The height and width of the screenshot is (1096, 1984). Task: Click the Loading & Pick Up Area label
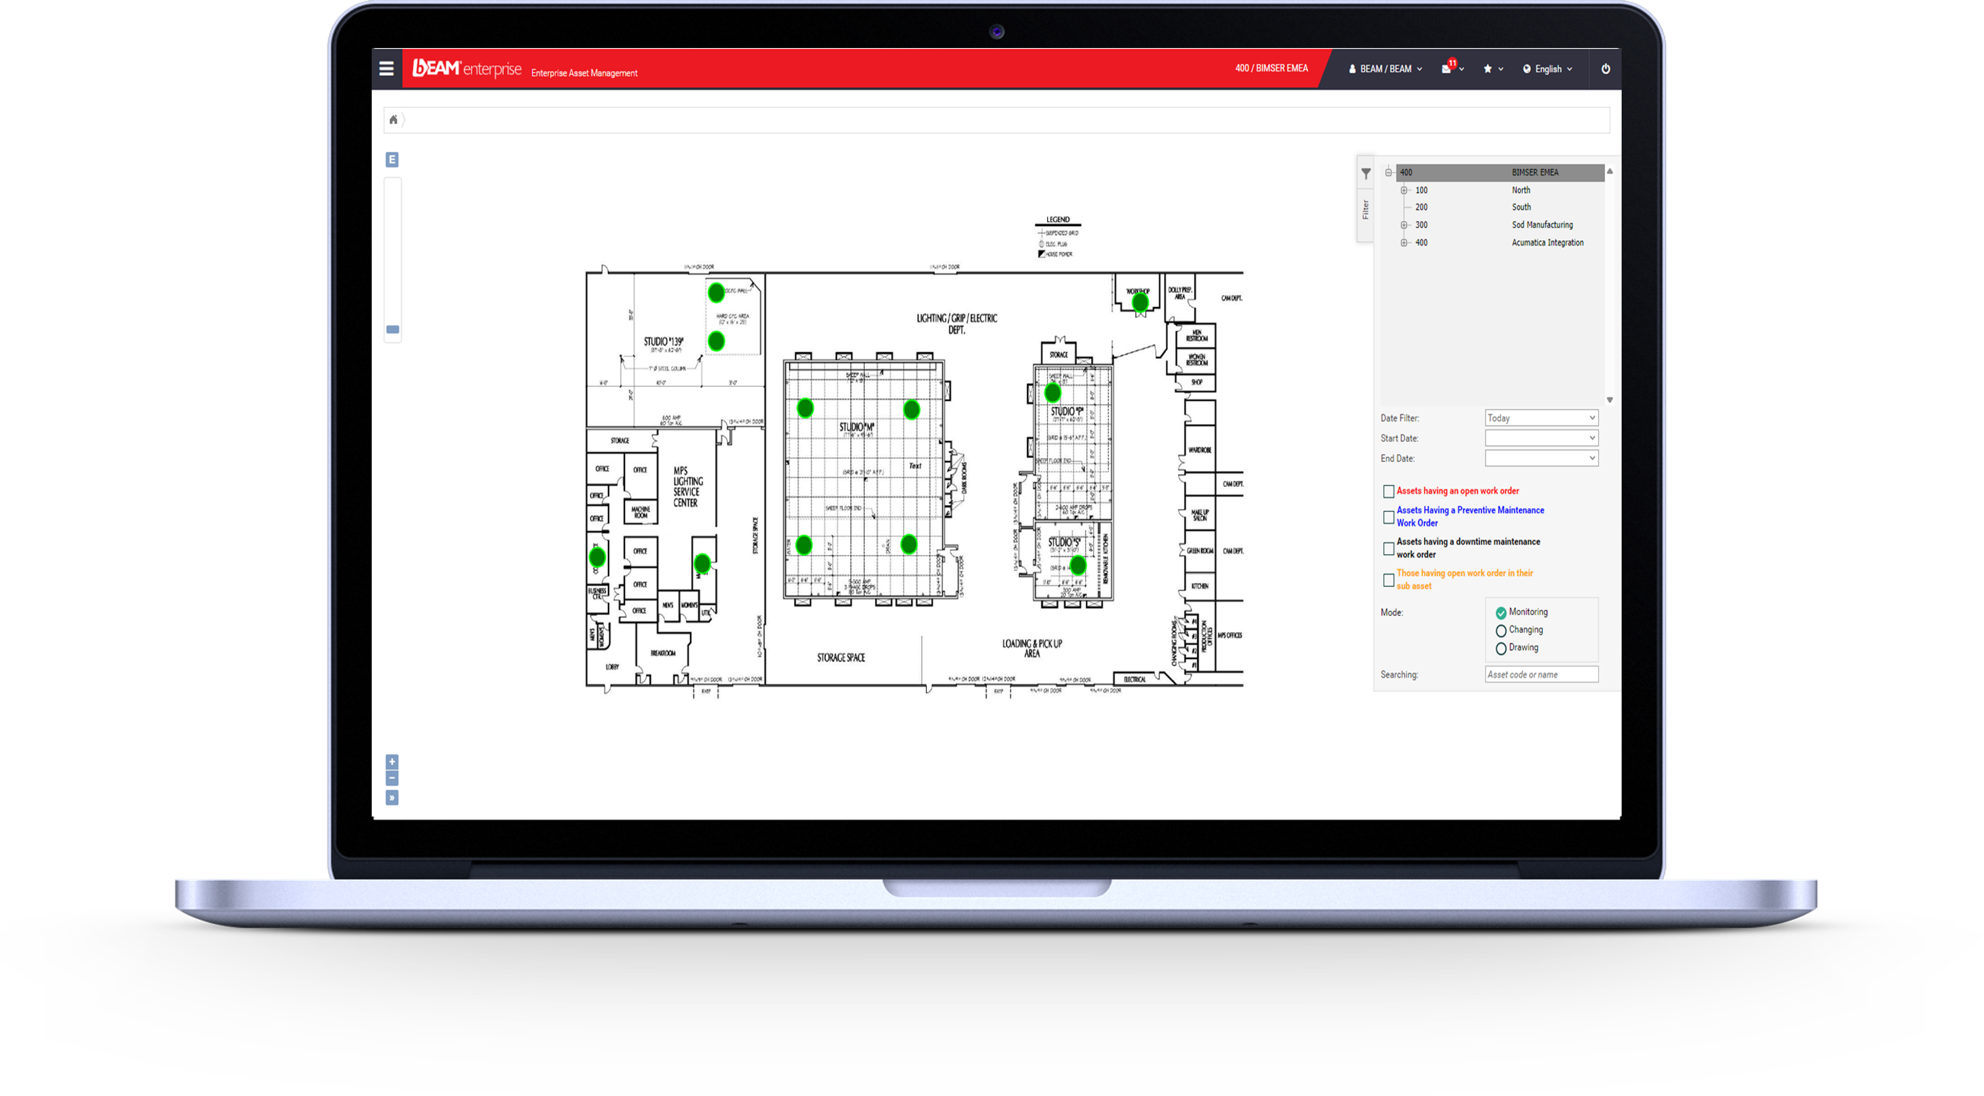pyautogui.click(x=1032, y=648)
